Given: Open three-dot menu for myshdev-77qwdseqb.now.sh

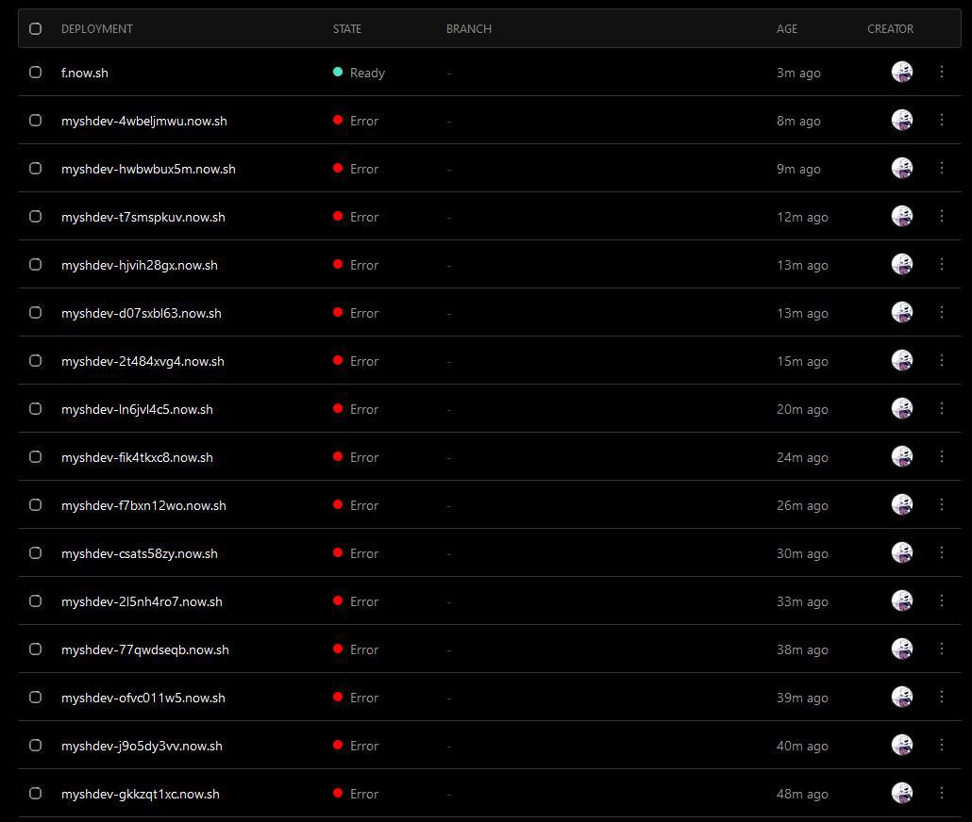Looking at the screenshot, I should pos(941,649).
